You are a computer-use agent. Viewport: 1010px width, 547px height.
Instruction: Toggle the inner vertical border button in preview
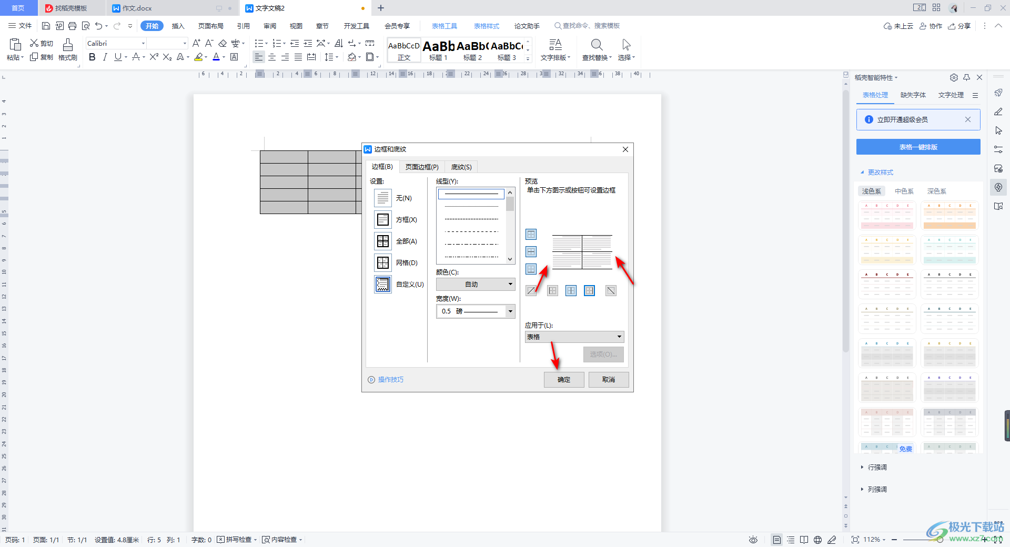point(571,291)
